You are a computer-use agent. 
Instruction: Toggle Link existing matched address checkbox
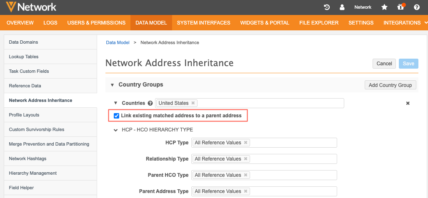tap(116, 115)
